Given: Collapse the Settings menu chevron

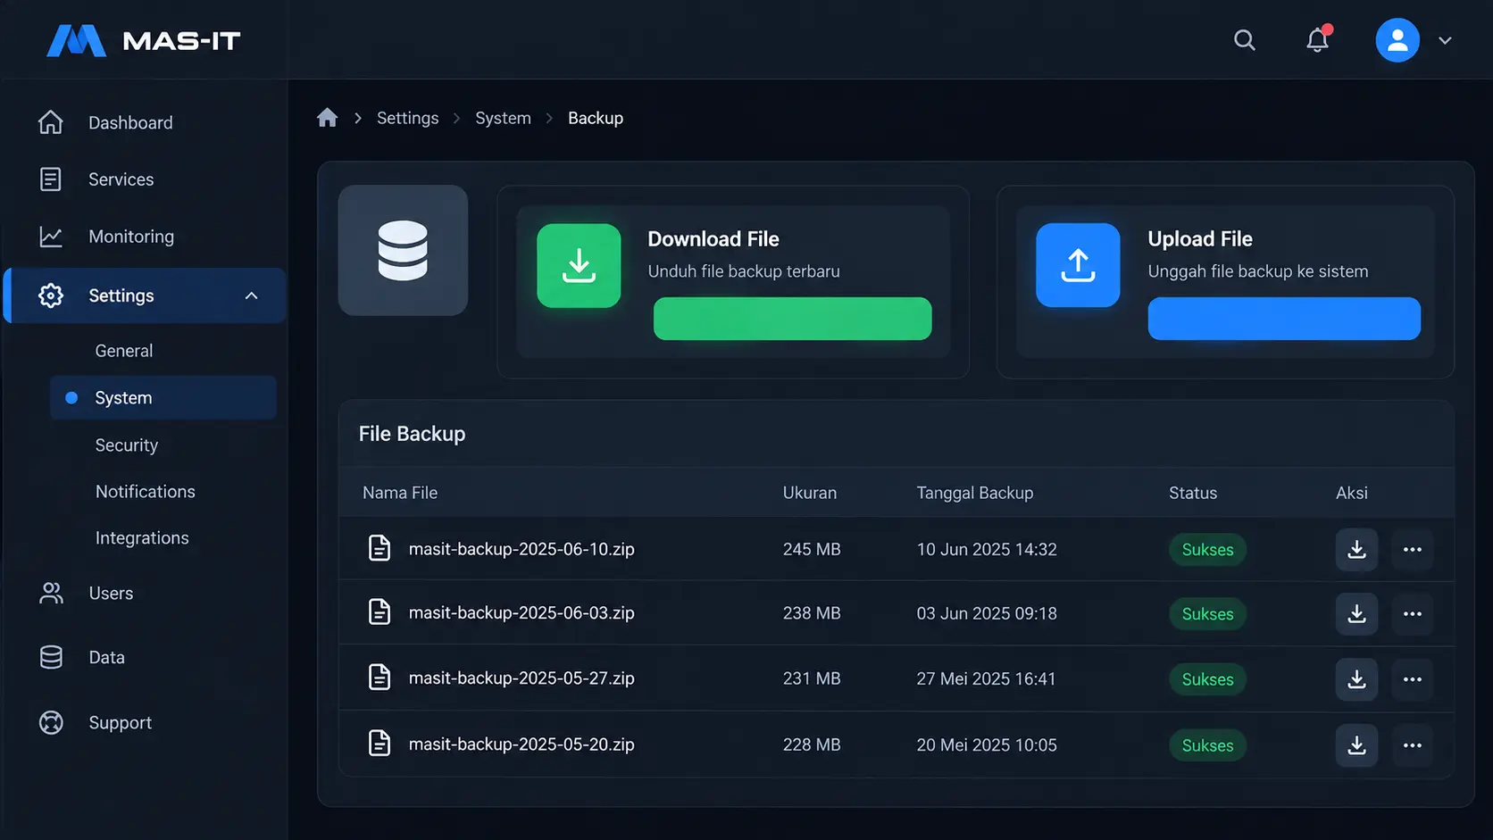Looking at the screenshot, I should [x=252, y=295].
